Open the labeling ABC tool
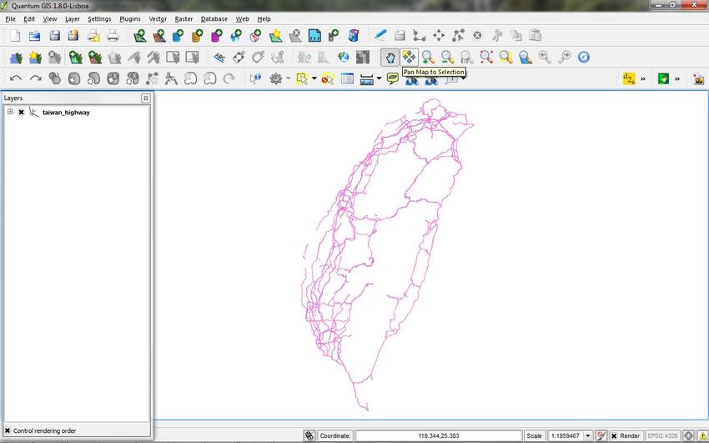 219,57
